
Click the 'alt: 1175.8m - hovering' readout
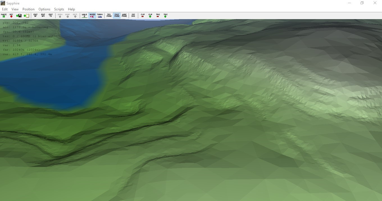pyautogui.click(x=25, y=27)
